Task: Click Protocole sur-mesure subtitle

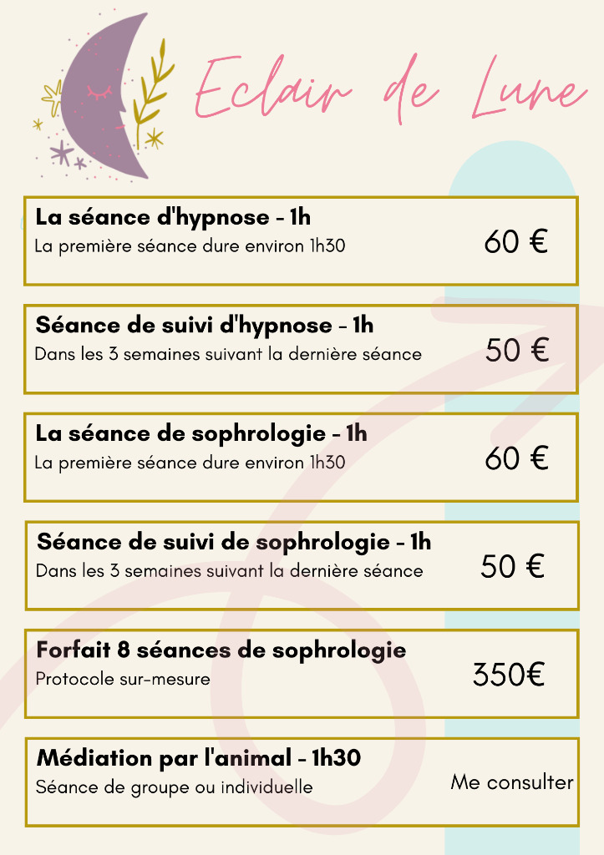Action: [123, 679]
